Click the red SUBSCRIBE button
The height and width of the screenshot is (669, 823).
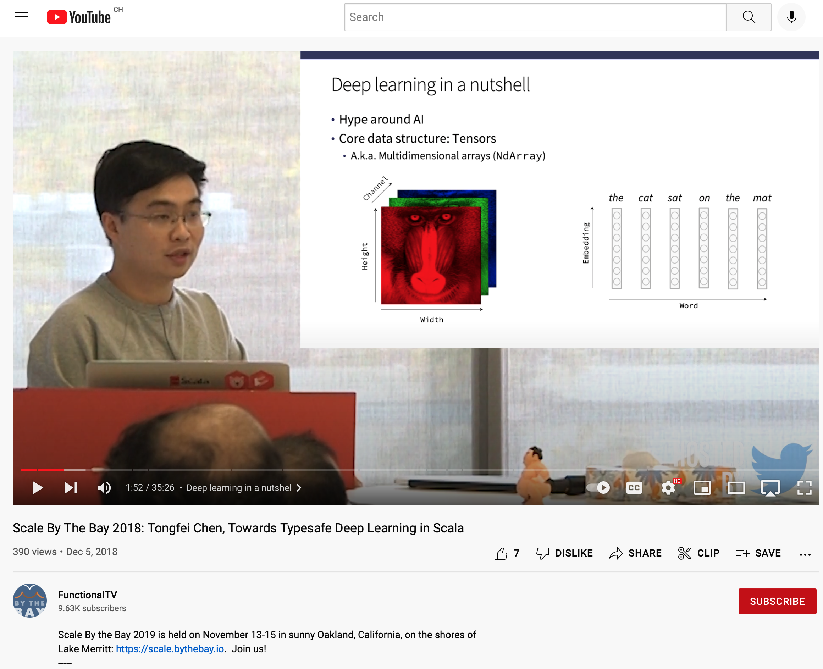coord(777,601)
